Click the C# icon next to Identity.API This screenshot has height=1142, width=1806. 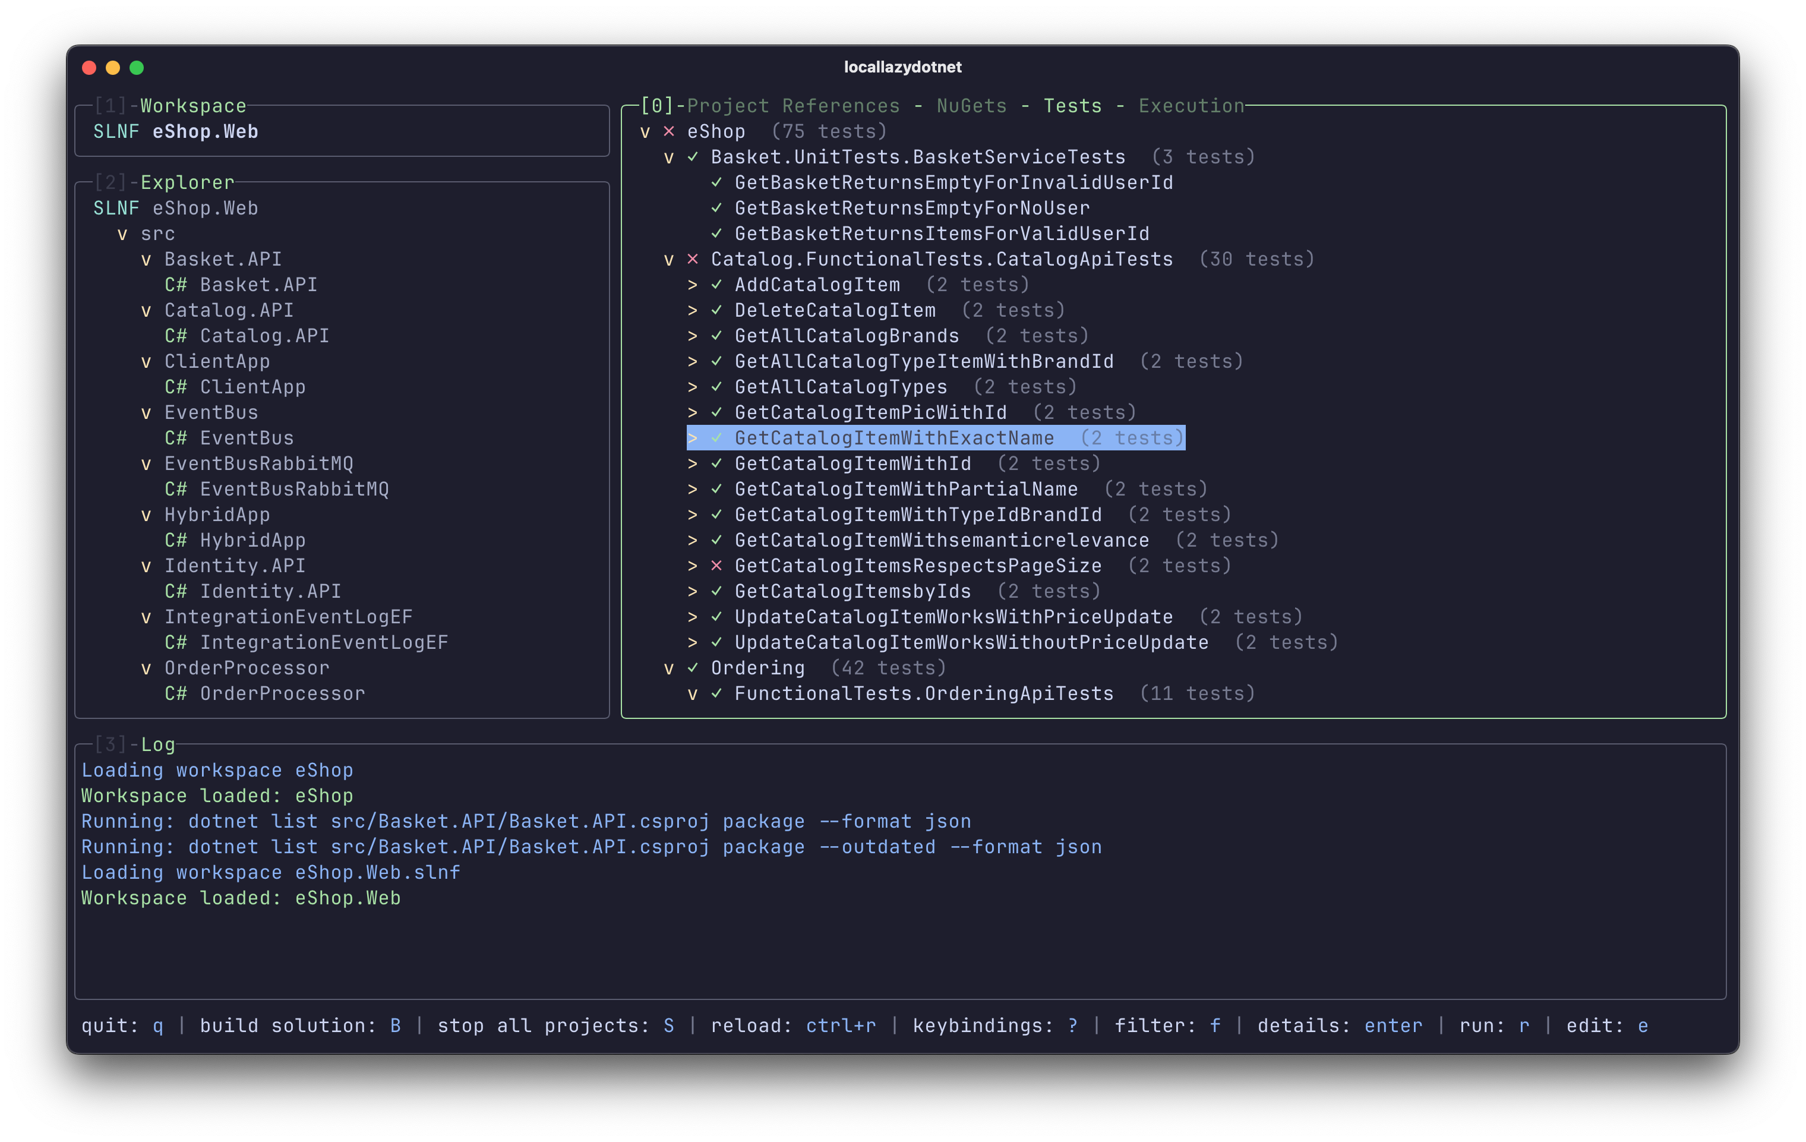coord(176,591)
